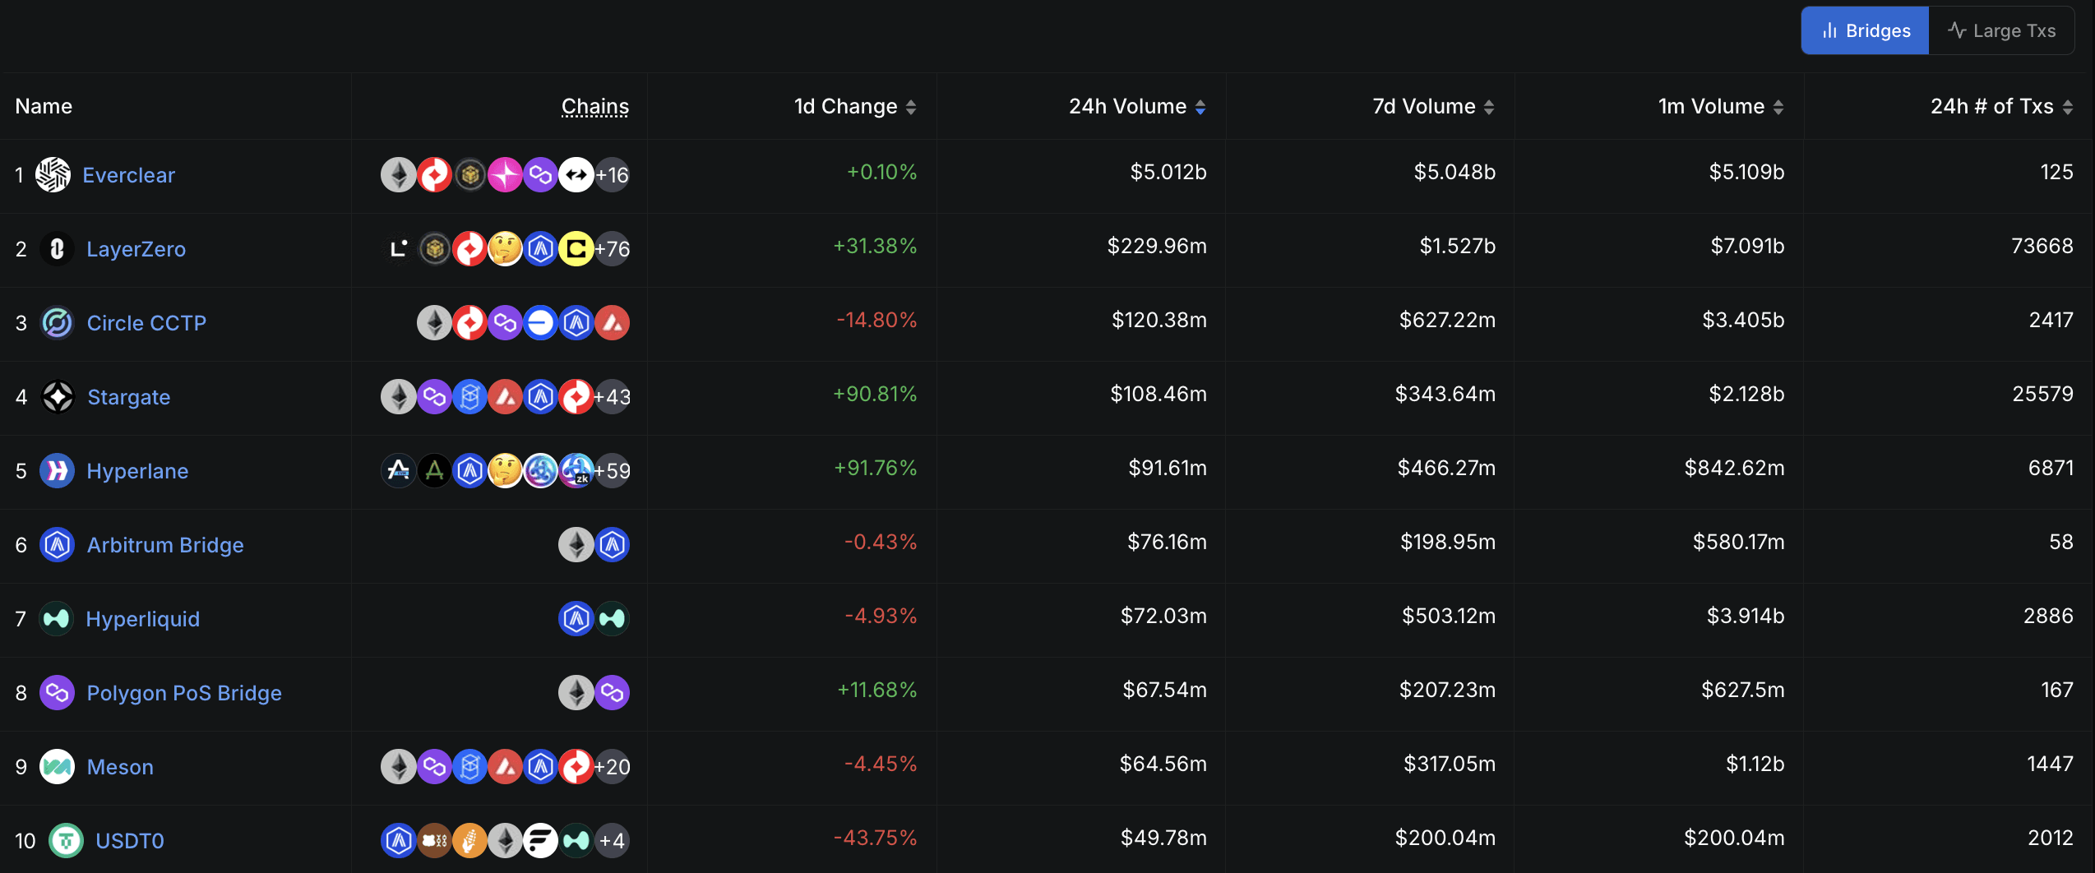The height and width of the screenshot is (873, 2095).
Task: Click the +91.76% change for Hyperlane
Action: [876, 468]
